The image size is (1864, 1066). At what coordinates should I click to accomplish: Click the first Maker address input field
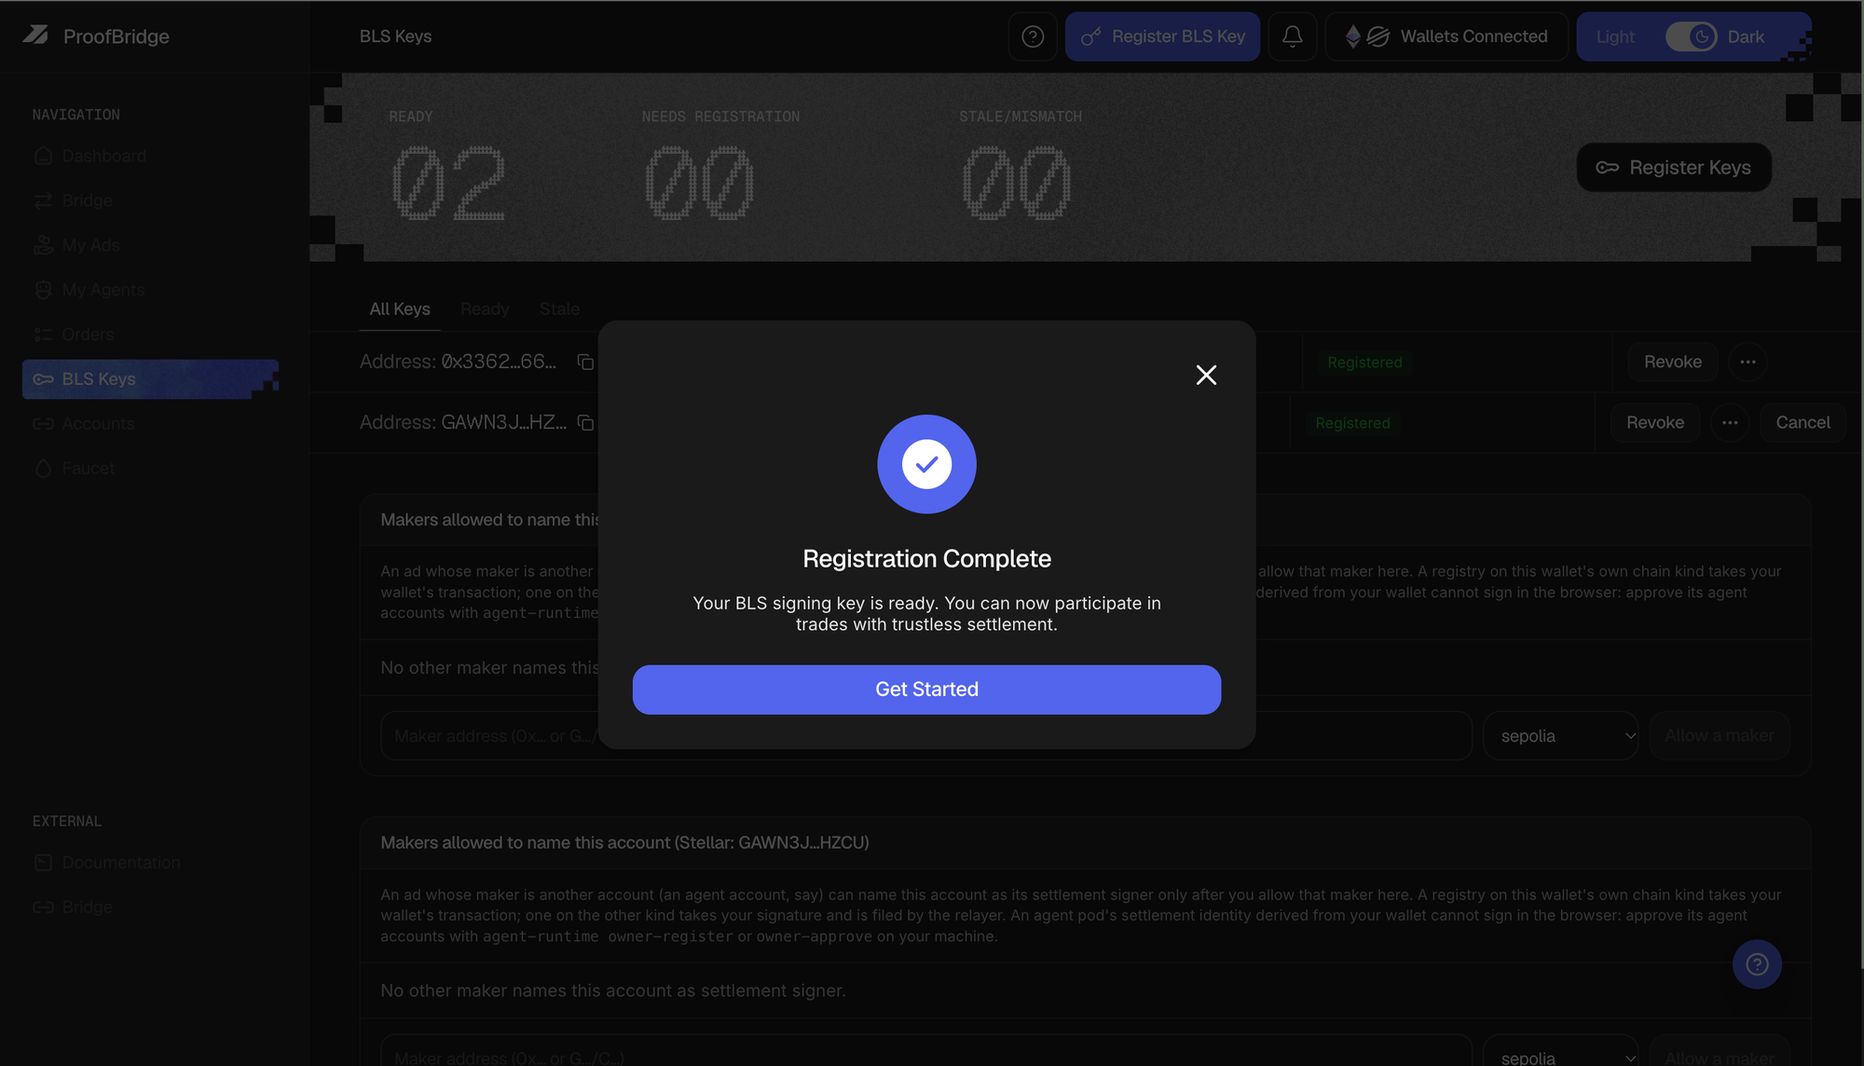pos(926,736)
